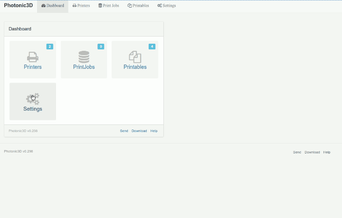This screenshot has width=342, height=218.
Task: Click the printer icon in the Printers tile
Action: (x=33, y=57)
